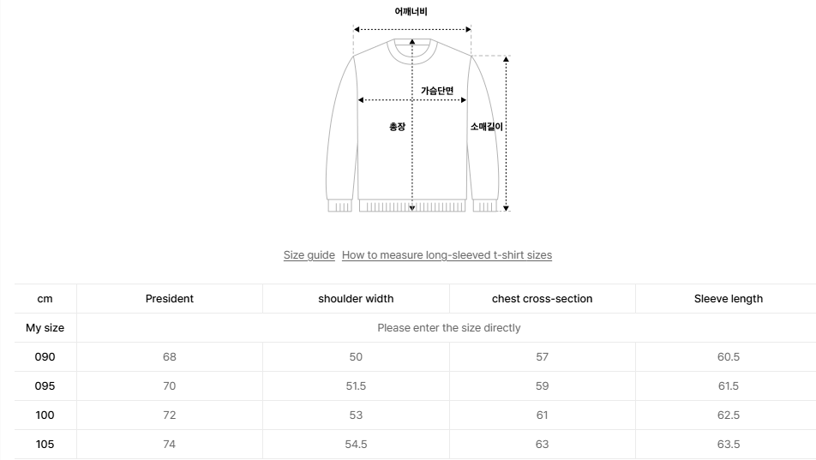
Task: Open the Size guide link
Action: (x=309, y=255)
